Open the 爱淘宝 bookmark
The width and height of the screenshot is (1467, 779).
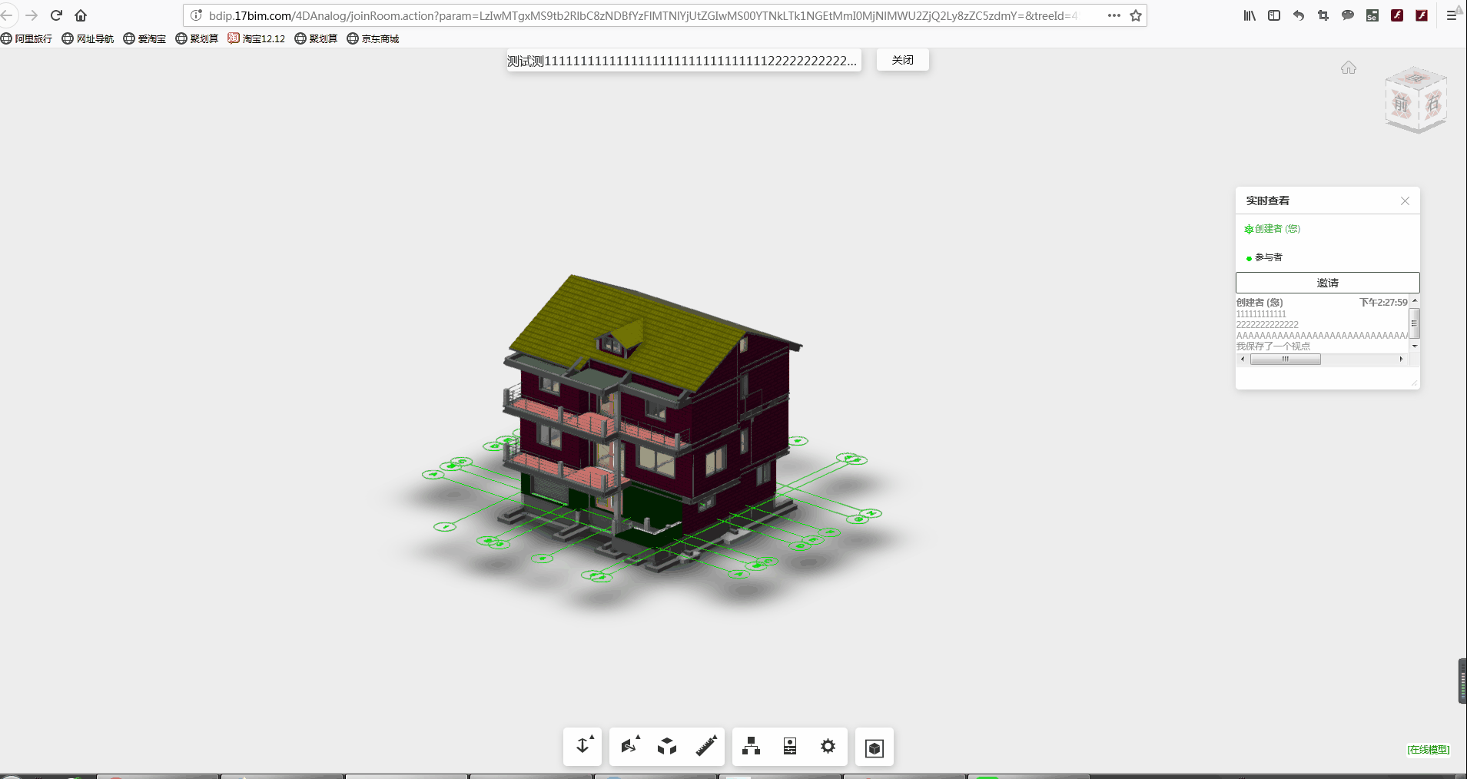[144, 38]
